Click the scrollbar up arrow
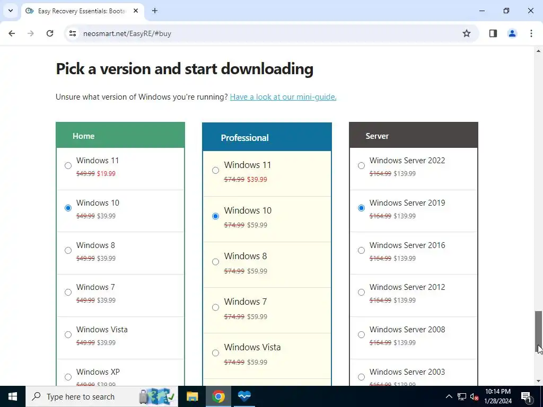 [538, 51]
